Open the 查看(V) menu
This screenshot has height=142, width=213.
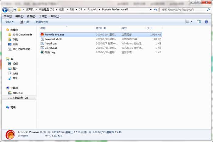(x=31, y=16)
